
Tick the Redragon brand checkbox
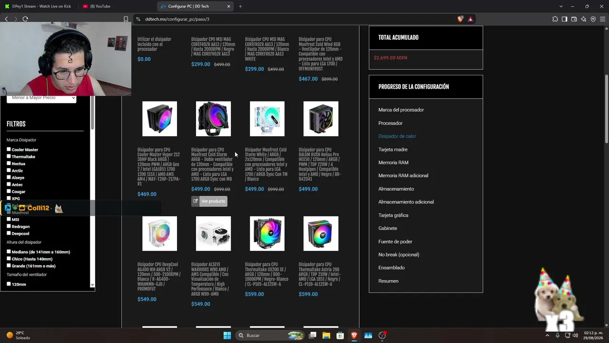tap(9, 226)
